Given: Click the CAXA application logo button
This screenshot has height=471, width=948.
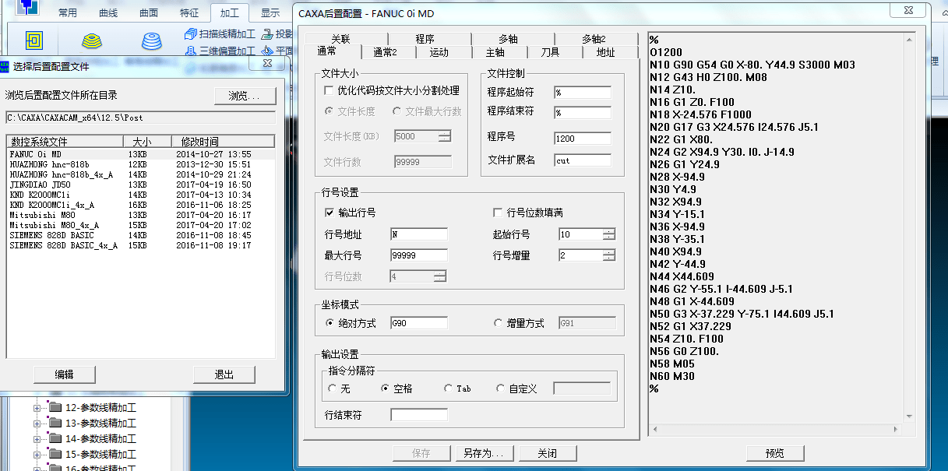Looking at the screenshot, I should pos(29,6).
